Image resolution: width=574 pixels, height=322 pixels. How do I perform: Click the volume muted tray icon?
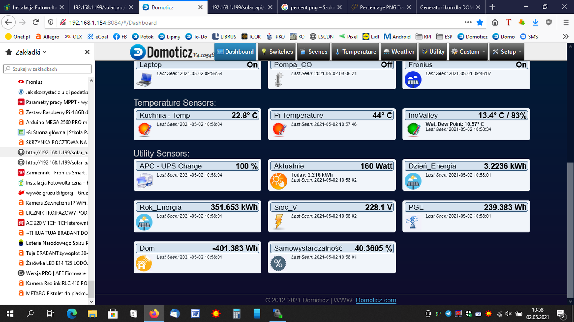point(508,314)
